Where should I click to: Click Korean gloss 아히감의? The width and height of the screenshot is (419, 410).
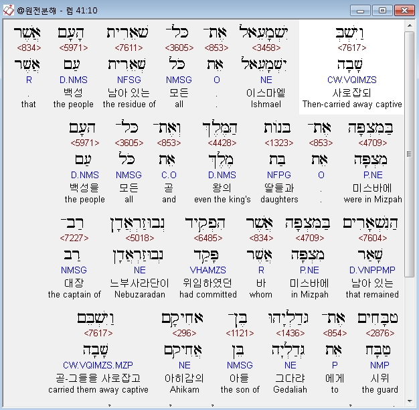click(184, 378)
